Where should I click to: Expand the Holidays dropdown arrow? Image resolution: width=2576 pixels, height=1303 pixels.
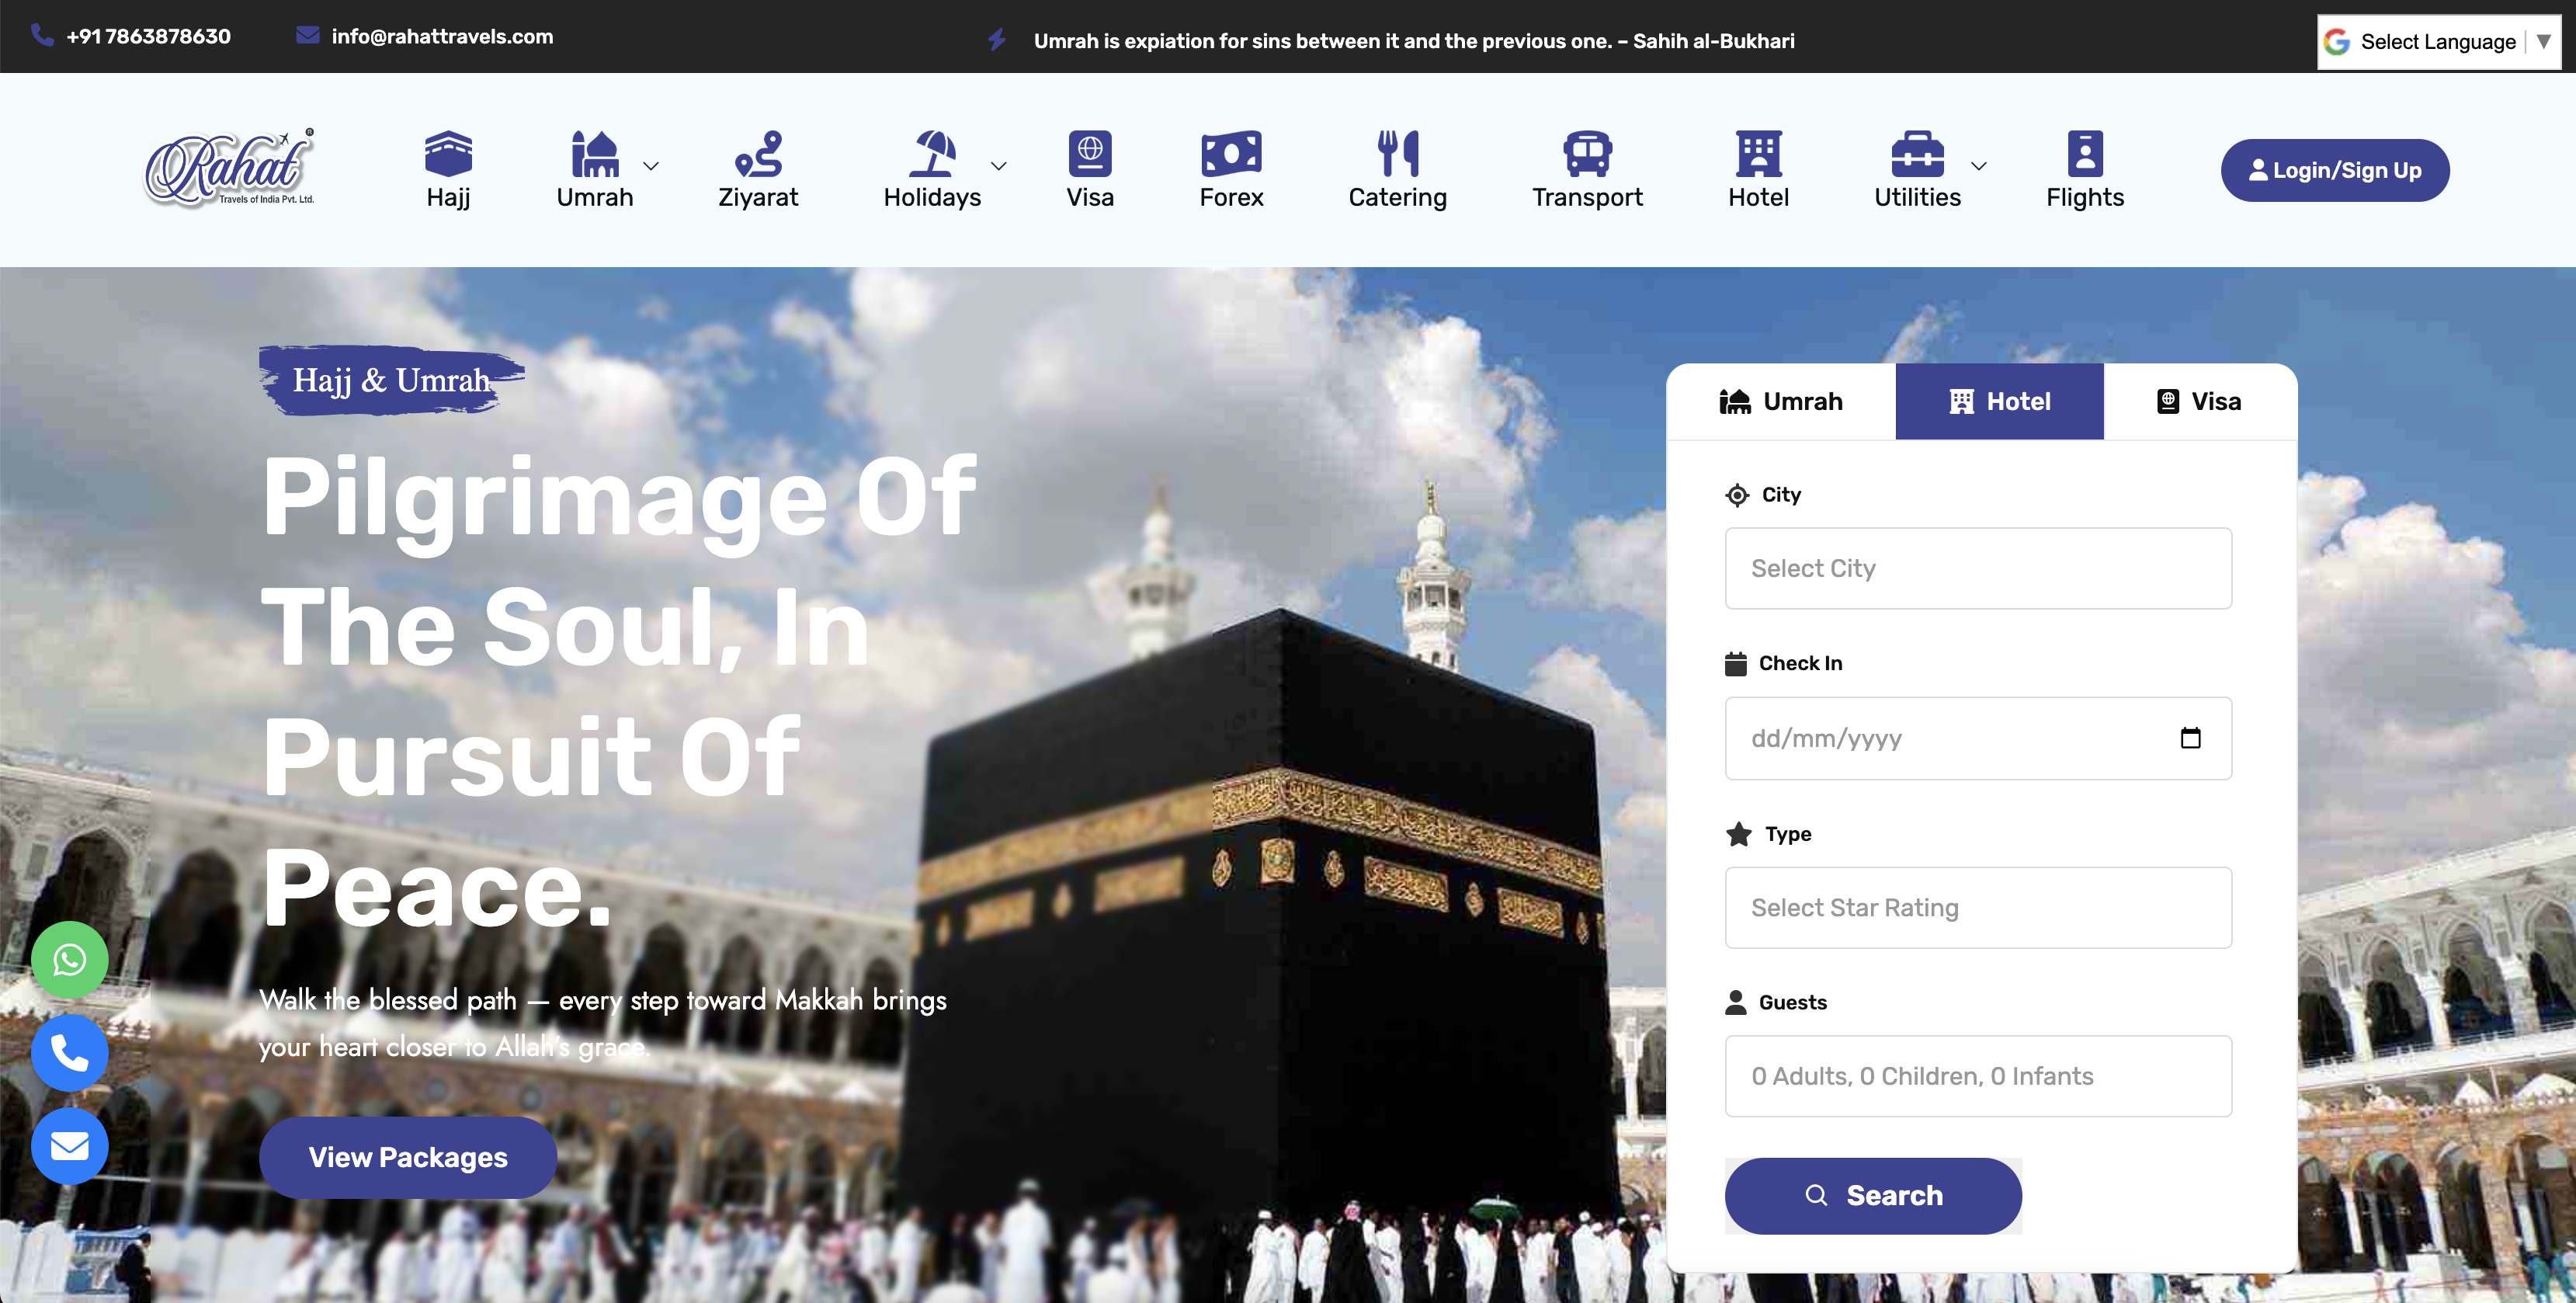point(998,167)
